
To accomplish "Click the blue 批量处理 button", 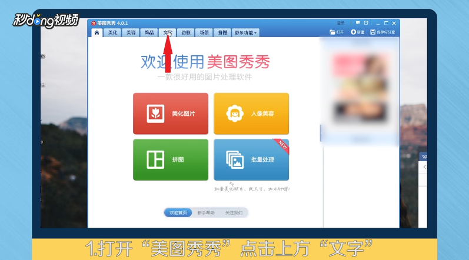I will coord(251,159).
